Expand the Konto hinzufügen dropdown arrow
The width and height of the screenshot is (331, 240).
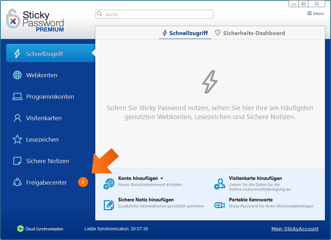click(162, 178)
